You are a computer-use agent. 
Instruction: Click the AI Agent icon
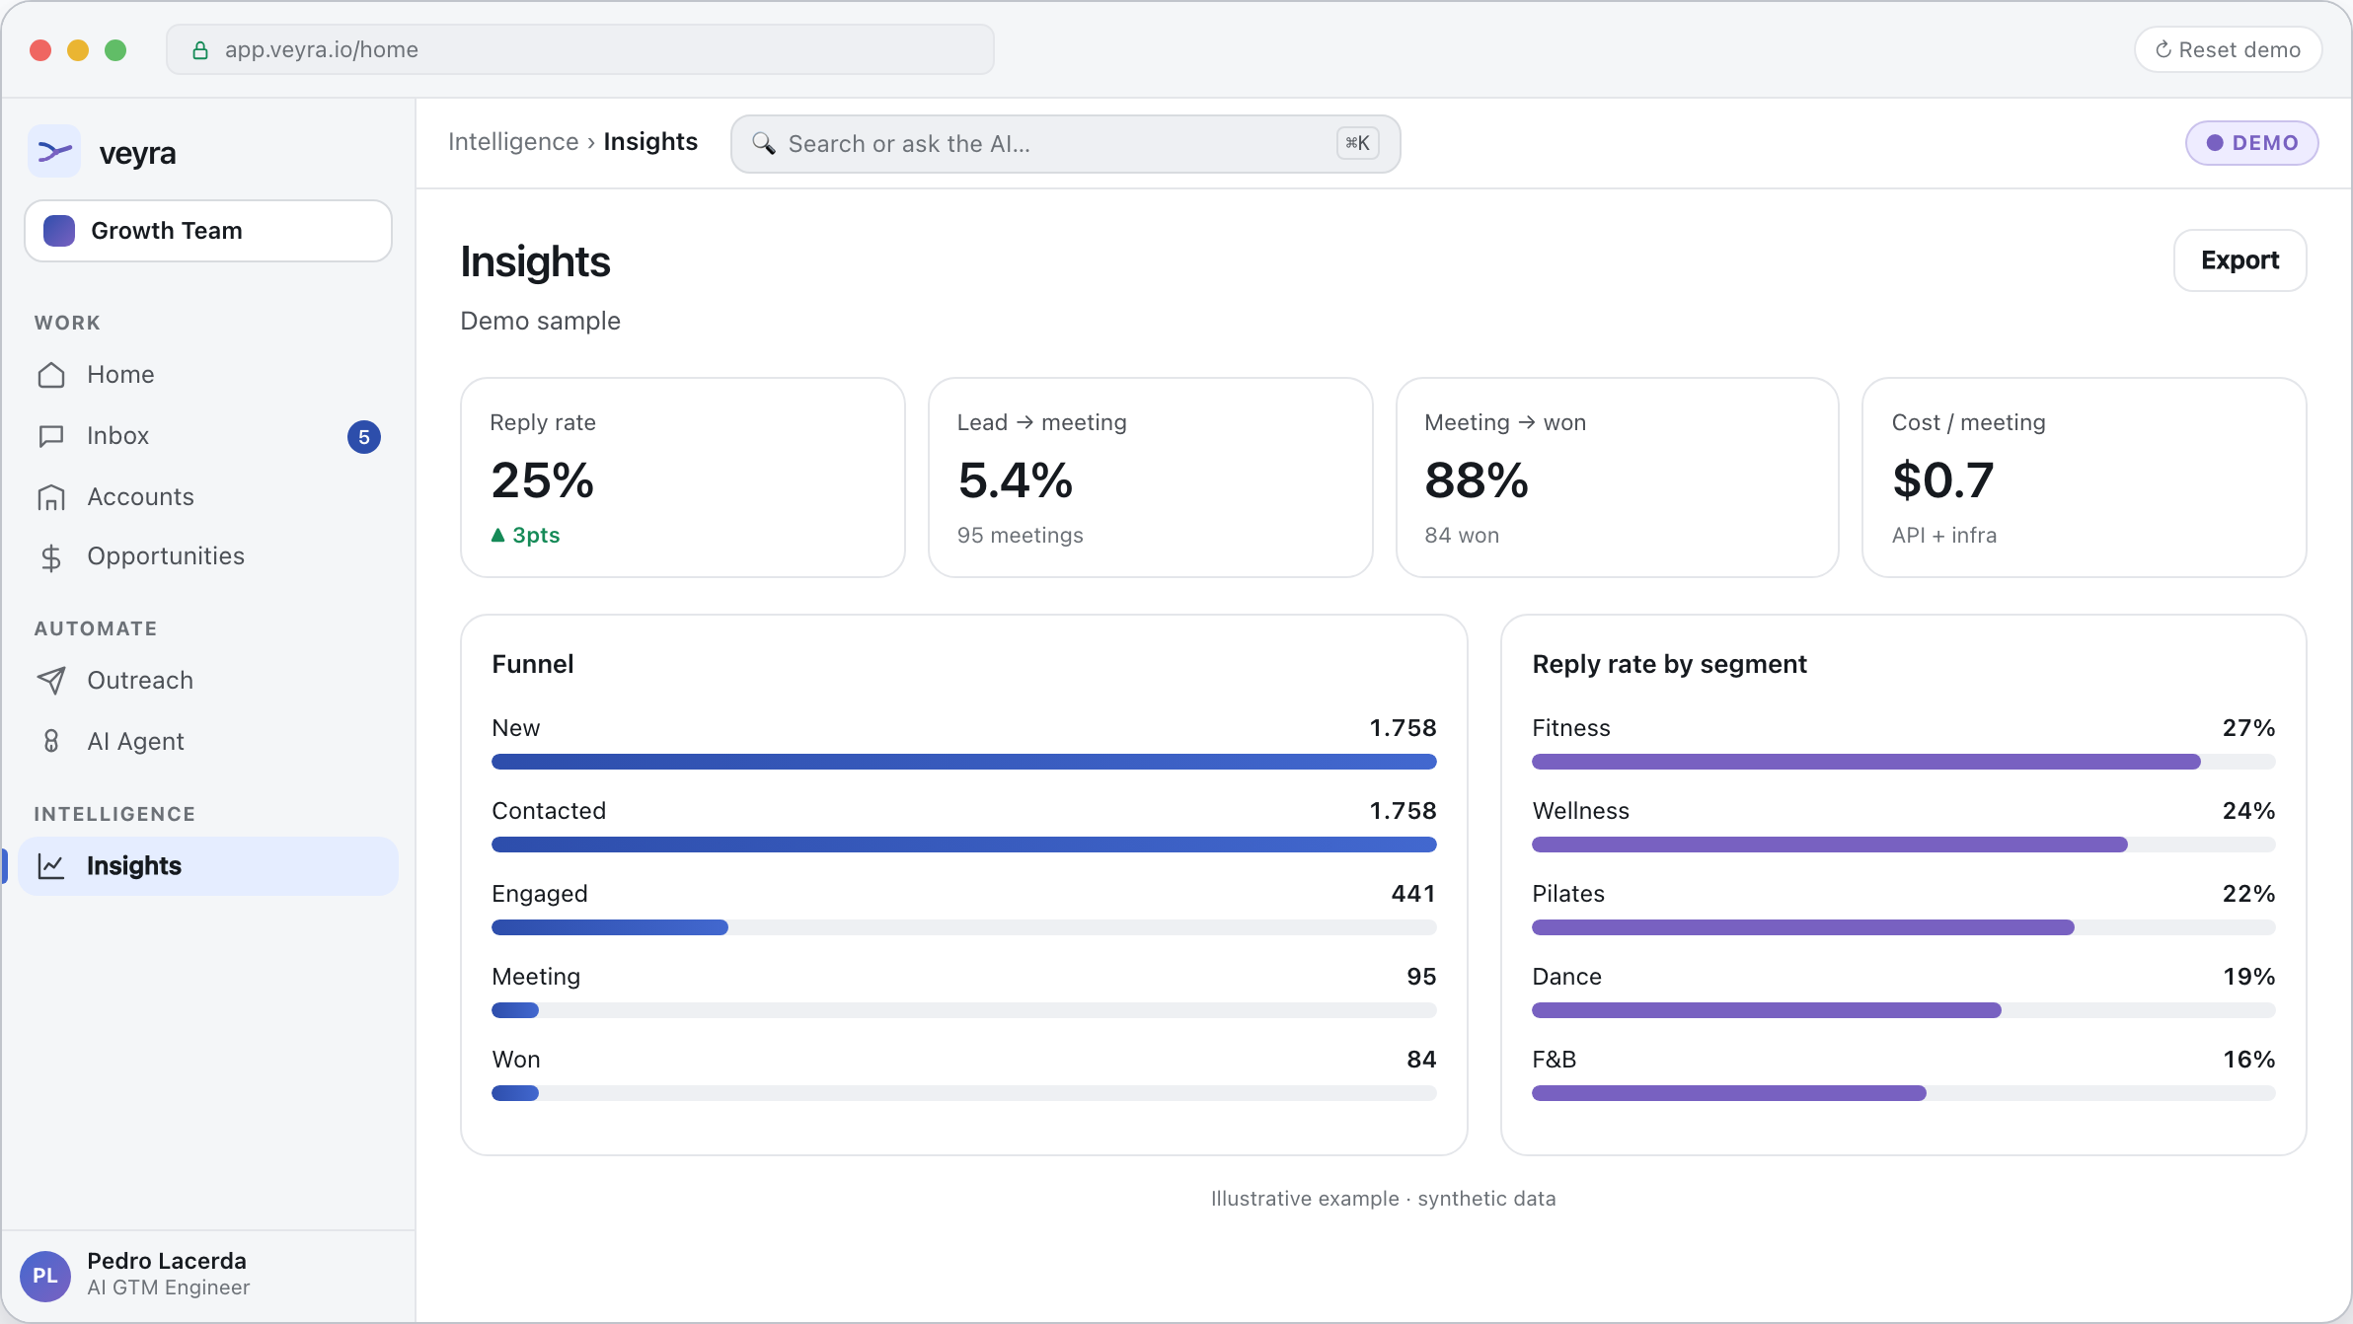pos(51,741)
